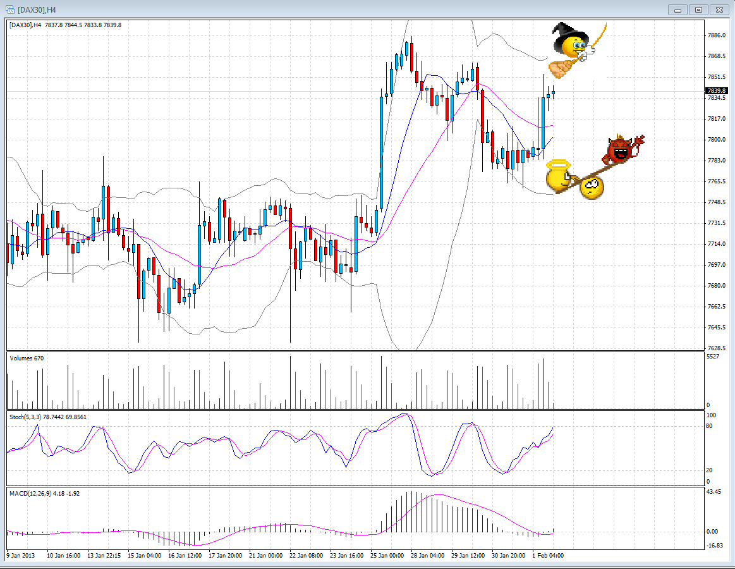Click the angel smiley with halo

click(x=559, y=178)
